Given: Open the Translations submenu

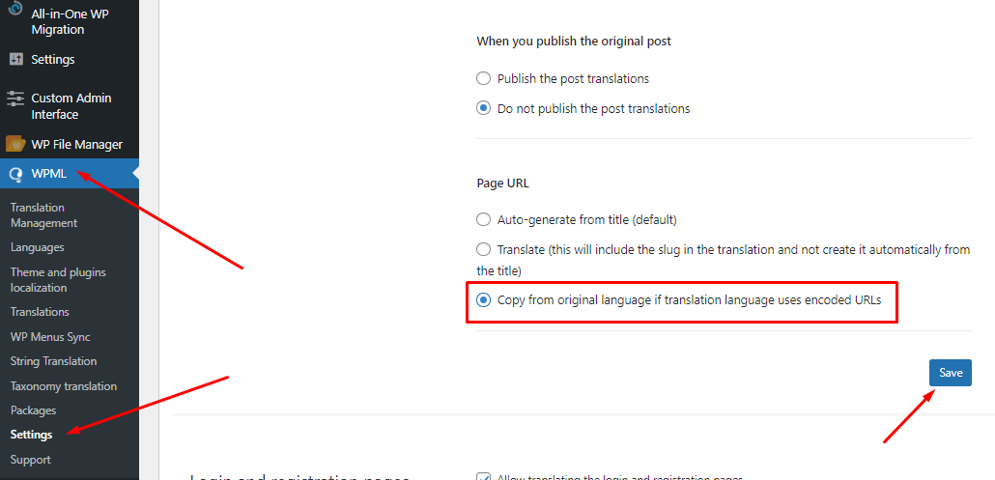Looking at the screenshot, I should (x=40, y=312).
